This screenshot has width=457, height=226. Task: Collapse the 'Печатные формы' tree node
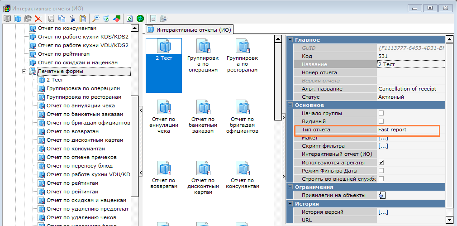click(x=24, y=71)
